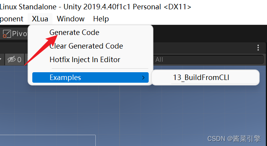Select Clear Generated Code menu entry
Viewport: 267px width, 146px height.
tap(86, 46)
